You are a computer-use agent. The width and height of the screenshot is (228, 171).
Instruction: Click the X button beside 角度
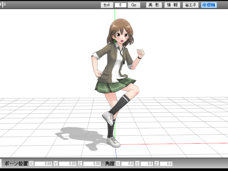coord(118,163)
